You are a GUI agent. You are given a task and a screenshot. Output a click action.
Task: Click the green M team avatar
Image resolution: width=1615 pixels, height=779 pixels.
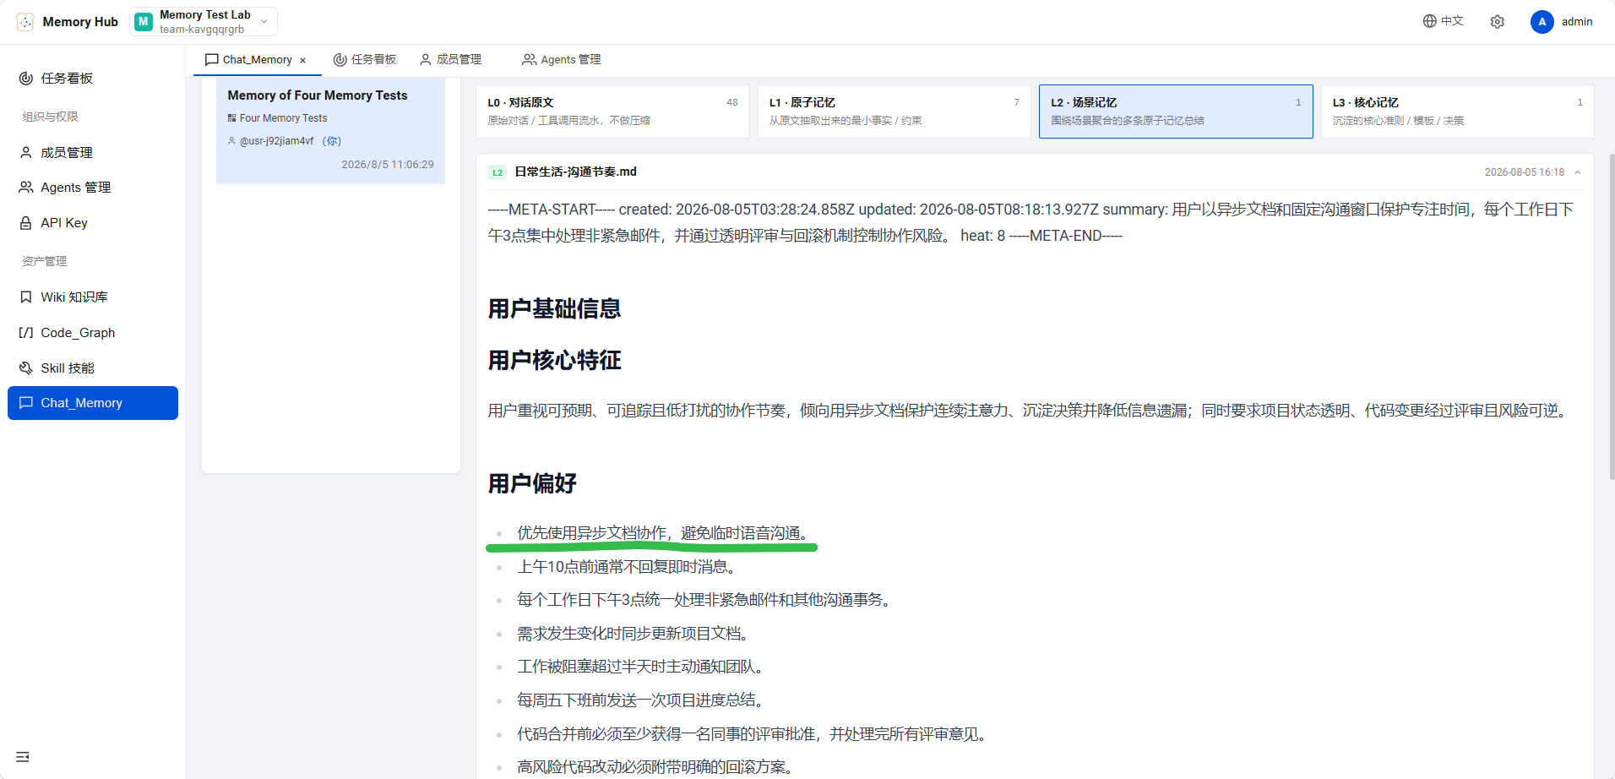coord(144,22)
